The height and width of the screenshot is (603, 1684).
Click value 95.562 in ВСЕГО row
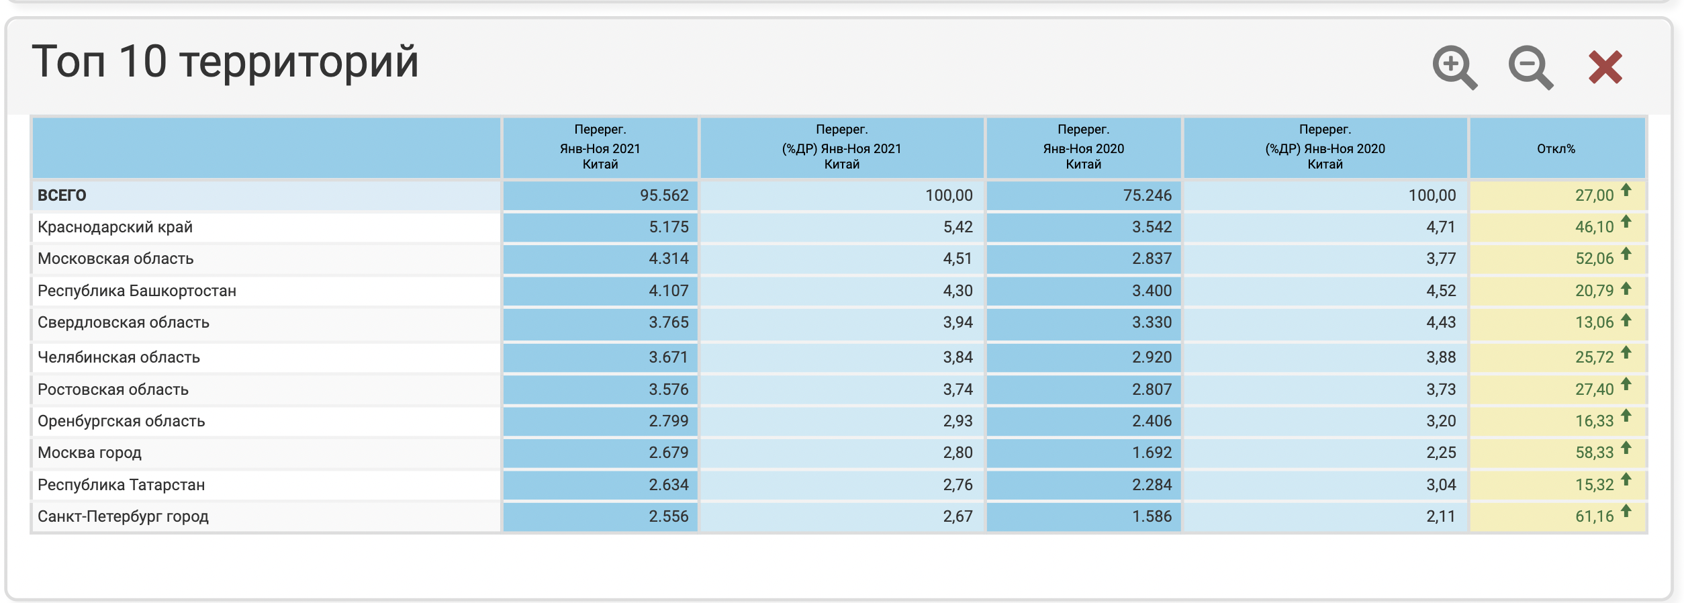point(663,195)
